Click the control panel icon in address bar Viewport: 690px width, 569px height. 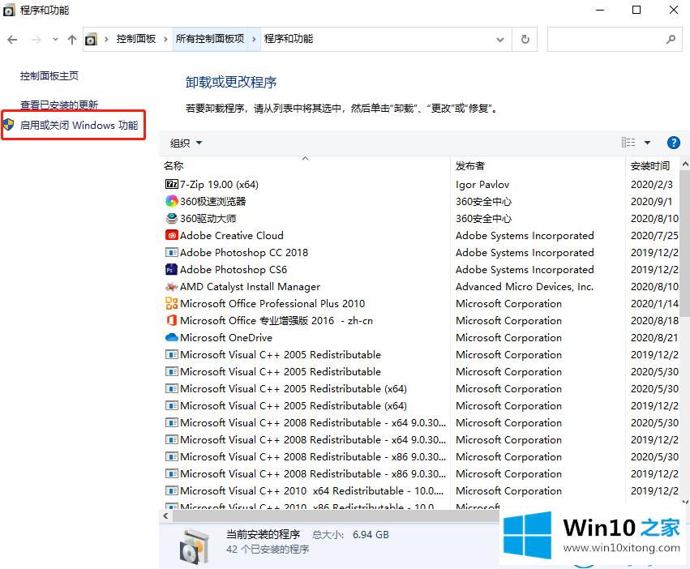tap(91, 40)
